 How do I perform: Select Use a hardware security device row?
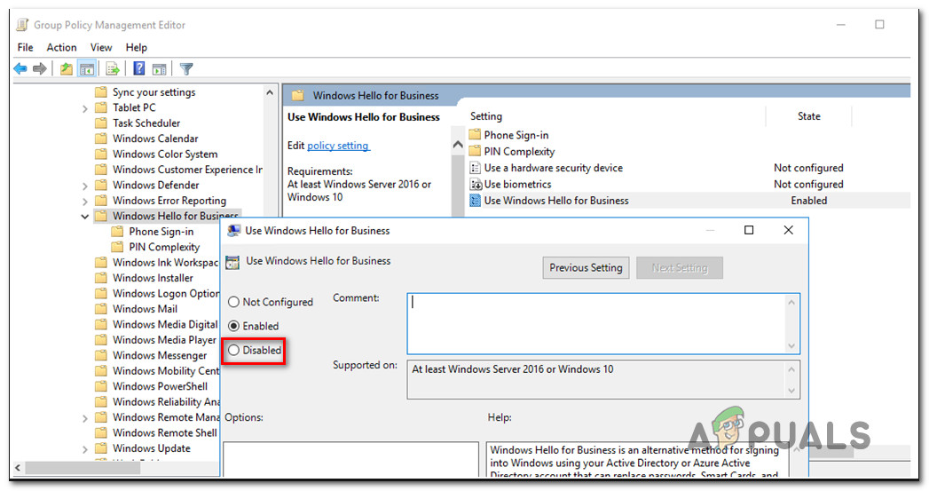click(x=689, y=168)
